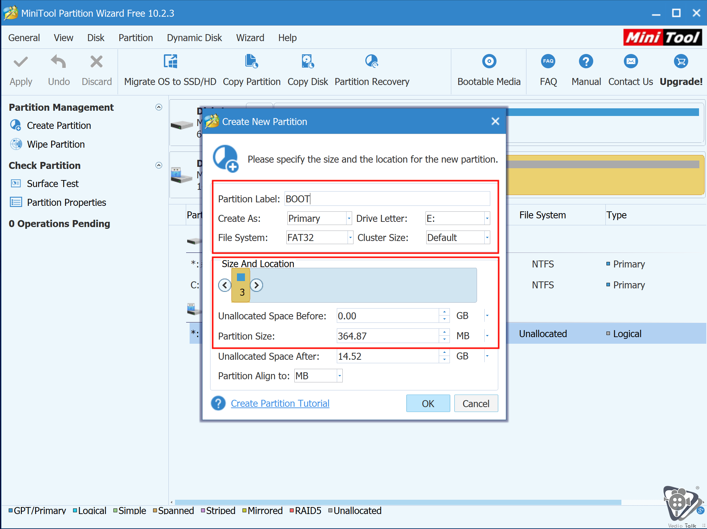Click the File System column header
The image size is (707, 529).
542,215
